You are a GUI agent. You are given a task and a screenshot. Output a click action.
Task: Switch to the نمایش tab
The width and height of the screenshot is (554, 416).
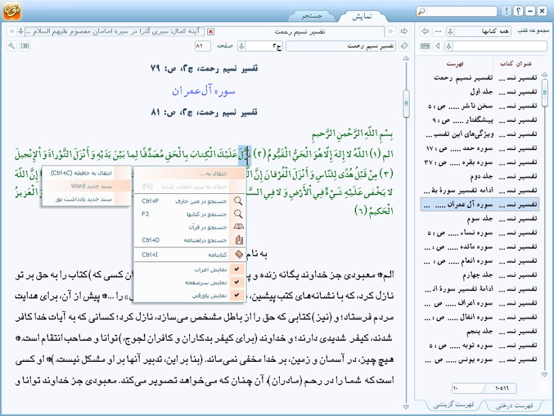[362, 16]
